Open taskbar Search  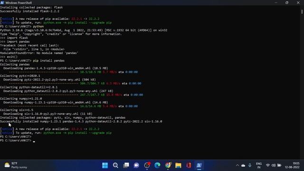coord(115,165)
